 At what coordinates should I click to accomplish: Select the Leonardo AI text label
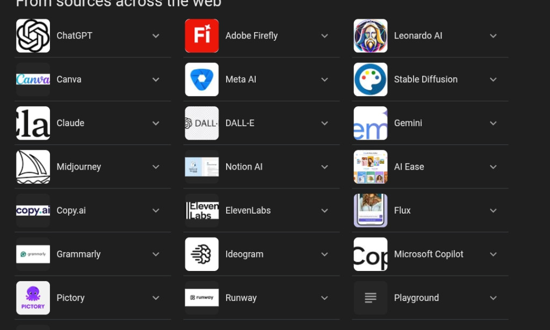418,36
